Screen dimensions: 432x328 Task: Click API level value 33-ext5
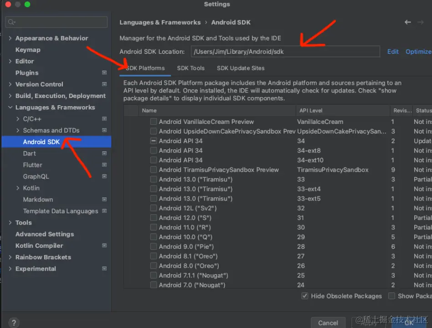(x=309, y=199)
